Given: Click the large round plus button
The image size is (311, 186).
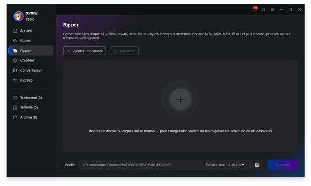Looking at the screenshot, I should 180,99.
